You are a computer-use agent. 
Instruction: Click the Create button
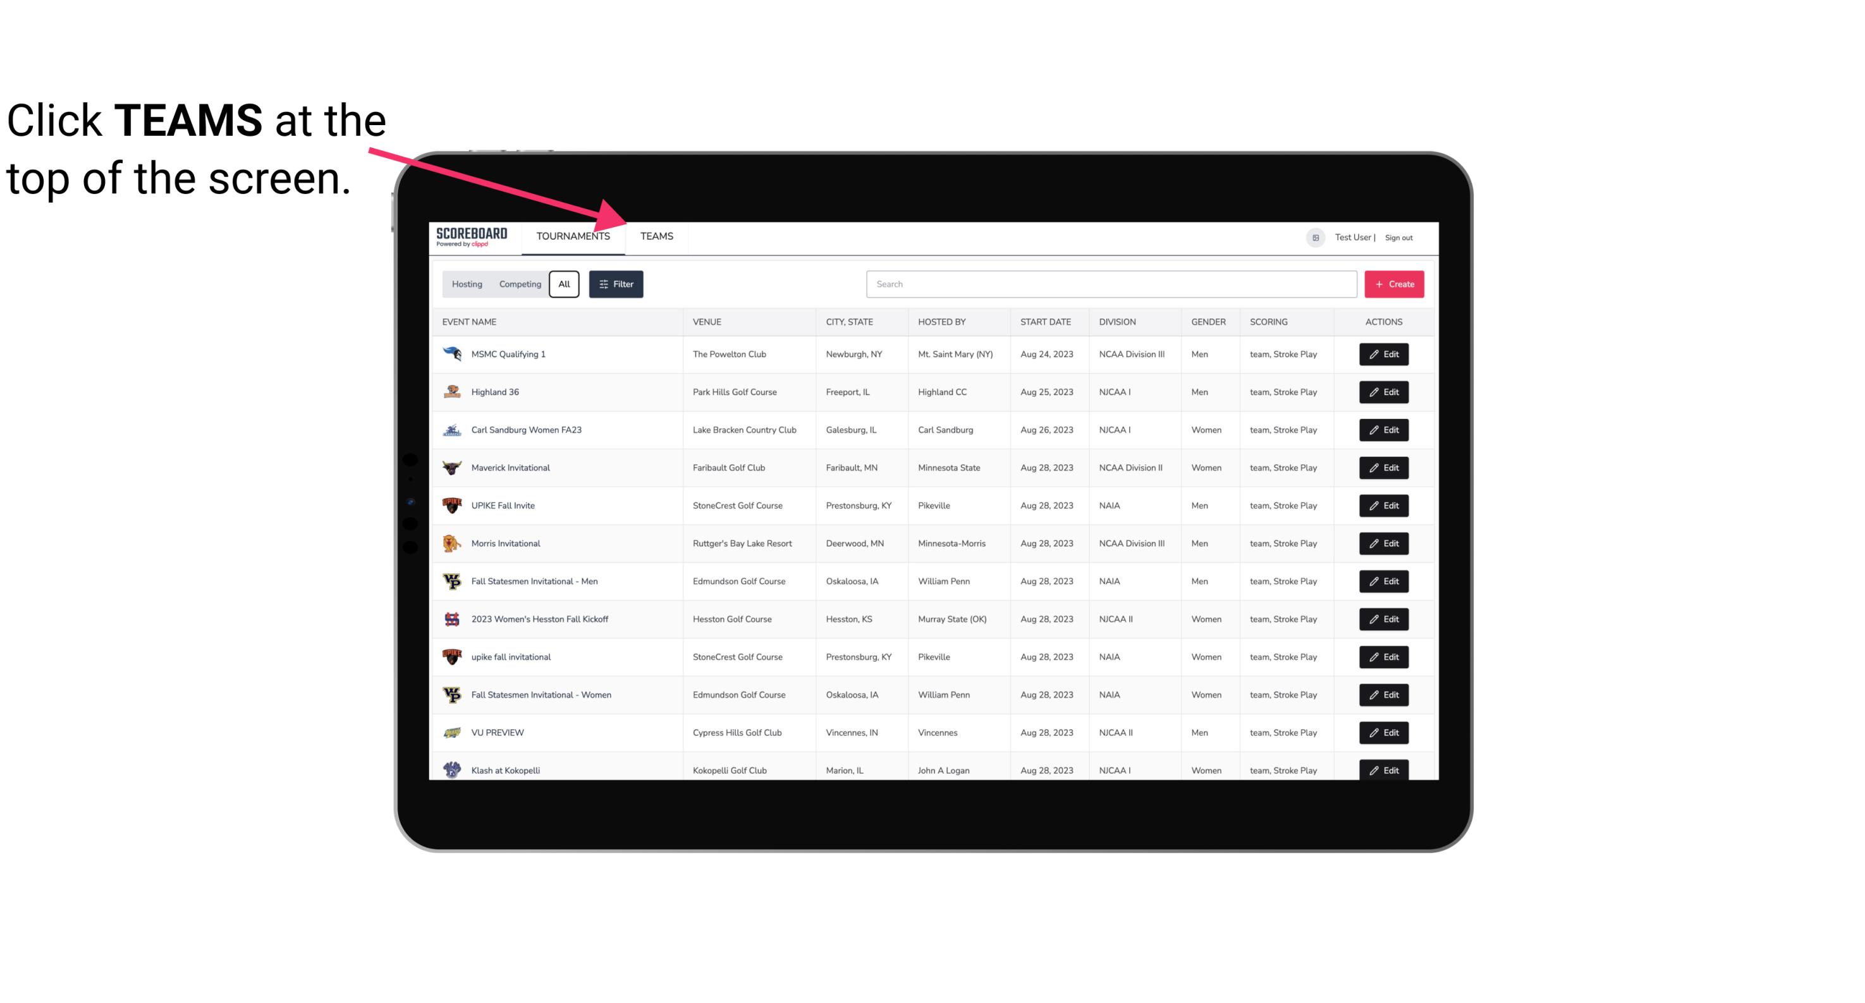(1395, 283)
